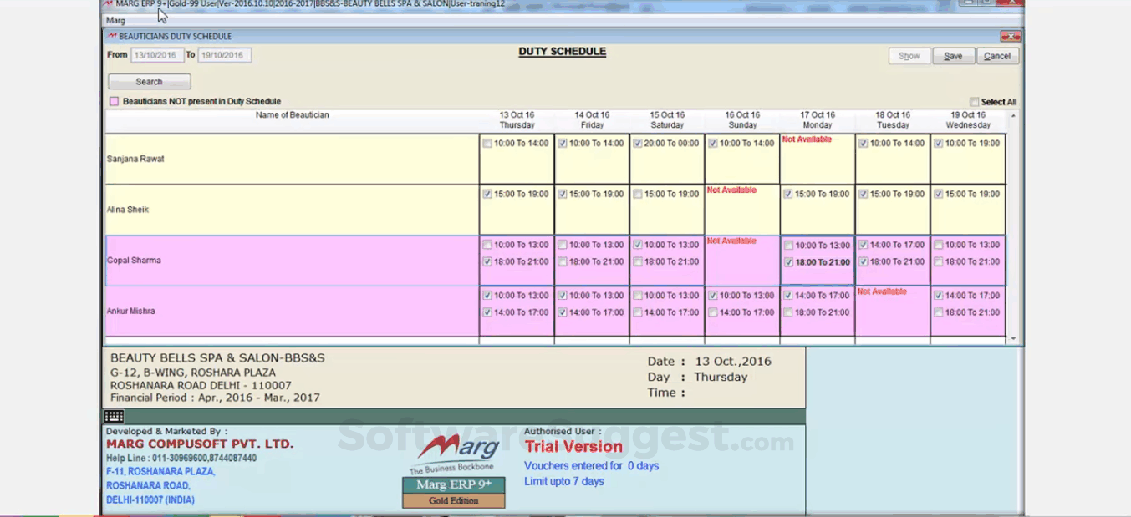The height and width of the screenshot is (517, 1131).
Task: Save the duty schedule
Action: (953, 56)
